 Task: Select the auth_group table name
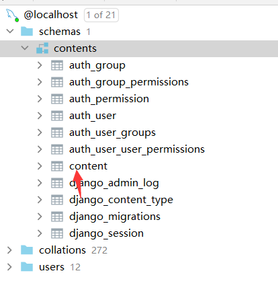[97, 66]
